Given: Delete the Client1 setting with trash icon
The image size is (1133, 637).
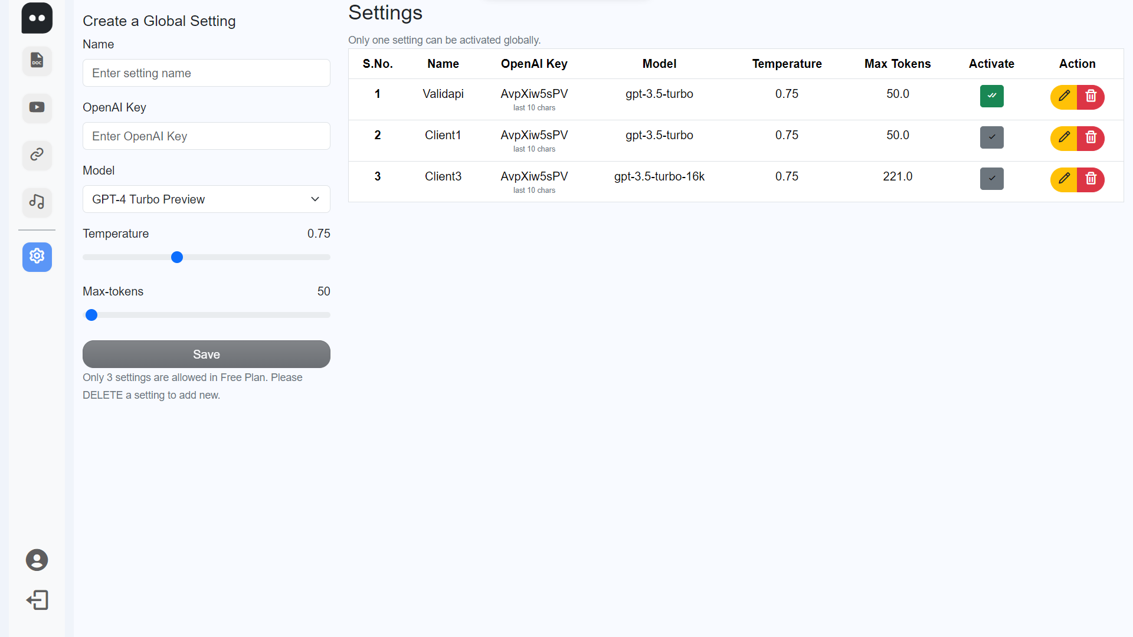Looking at the screenshot, I should pos(1091,137).
